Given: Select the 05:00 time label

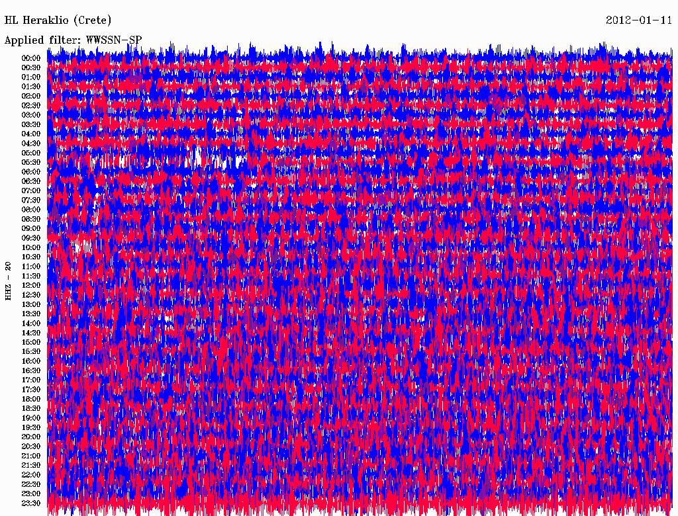Looking at the screenshot, I should click(x=31, y=153).
